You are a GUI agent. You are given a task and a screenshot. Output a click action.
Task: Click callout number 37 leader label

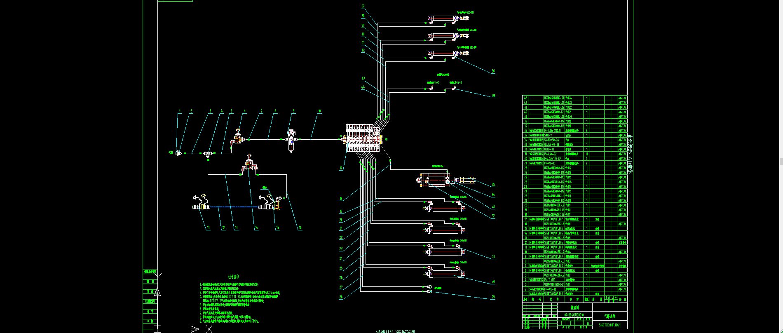pyautogui.click(x=363, y=6)
